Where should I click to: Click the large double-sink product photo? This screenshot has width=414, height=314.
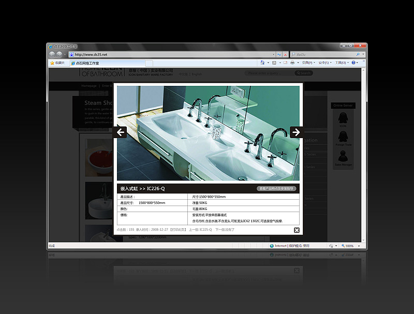pyautogui.click(x=209, y=133)
